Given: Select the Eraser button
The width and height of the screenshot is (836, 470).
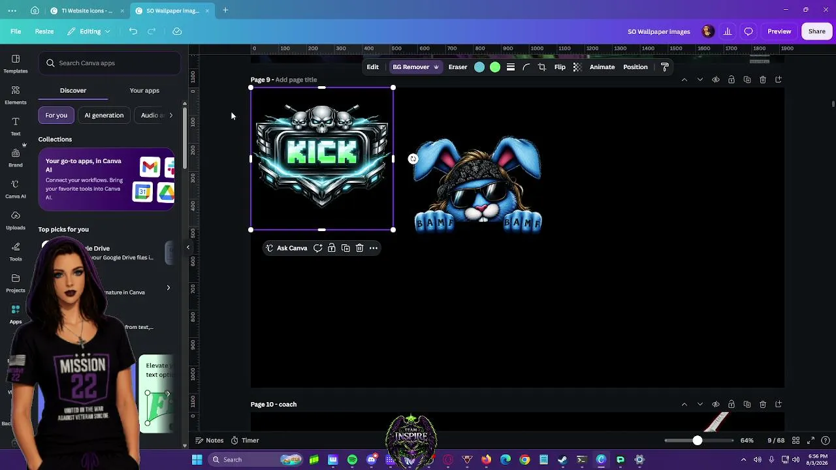Looking at the screenshot, I should 458,67.
